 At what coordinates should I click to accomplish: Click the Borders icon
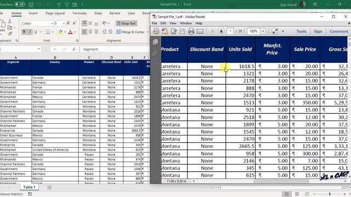pos(48,32)
